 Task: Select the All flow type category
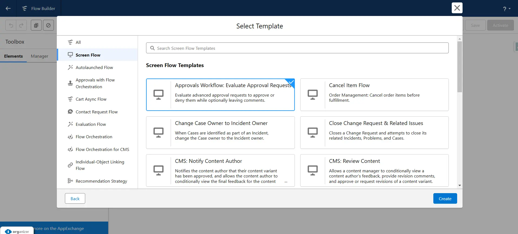(x=98, y=42)
